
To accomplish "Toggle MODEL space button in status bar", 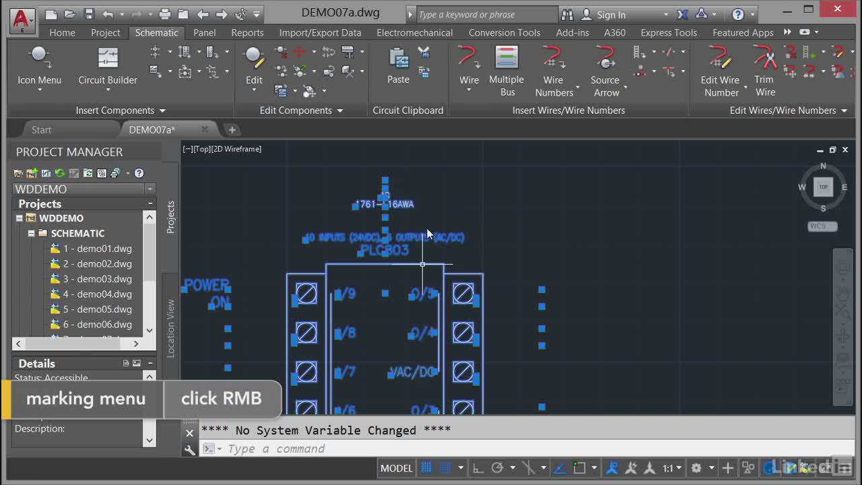I will click(x=397, y=467).
